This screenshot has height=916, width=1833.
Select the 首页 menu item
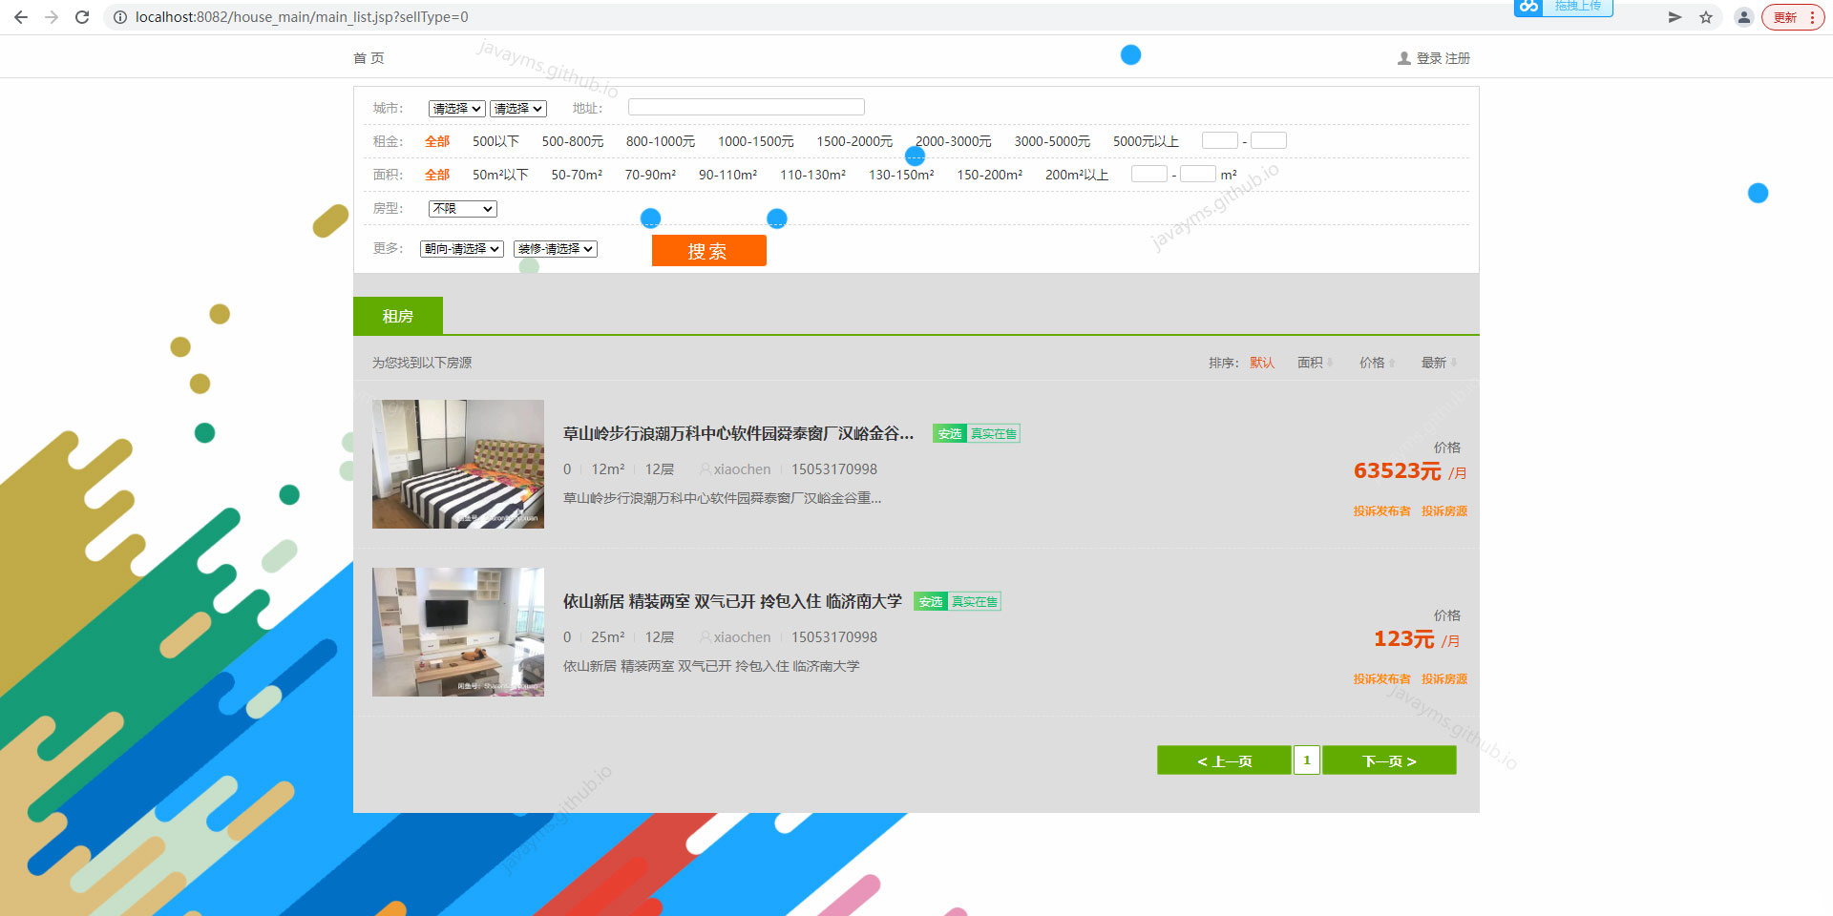pyautogui.click(x=369, y=57)
